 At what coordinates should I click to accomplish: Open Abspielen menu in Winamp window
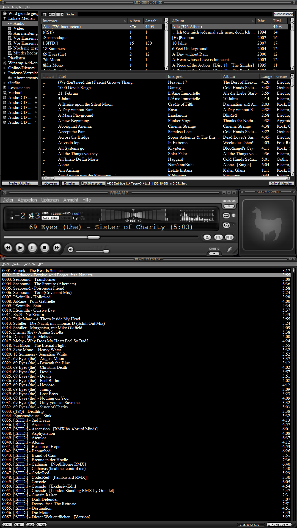click(27, 200)
